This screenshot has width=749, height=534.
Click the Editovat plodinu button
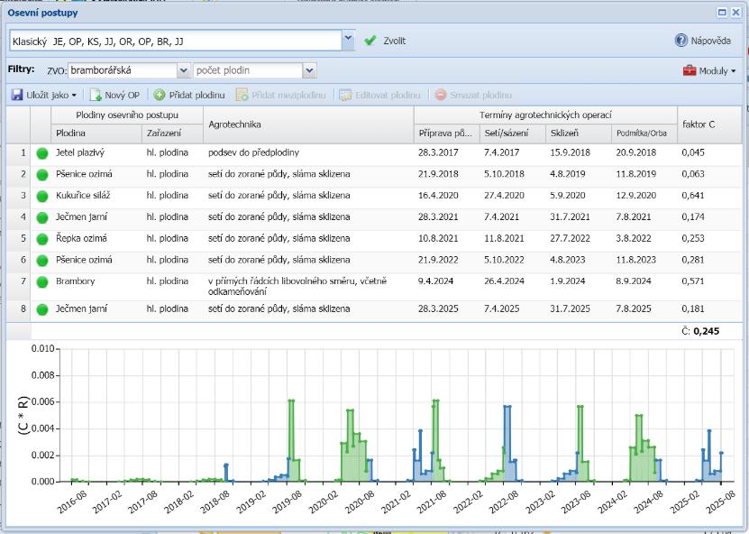tap(379, 95)
